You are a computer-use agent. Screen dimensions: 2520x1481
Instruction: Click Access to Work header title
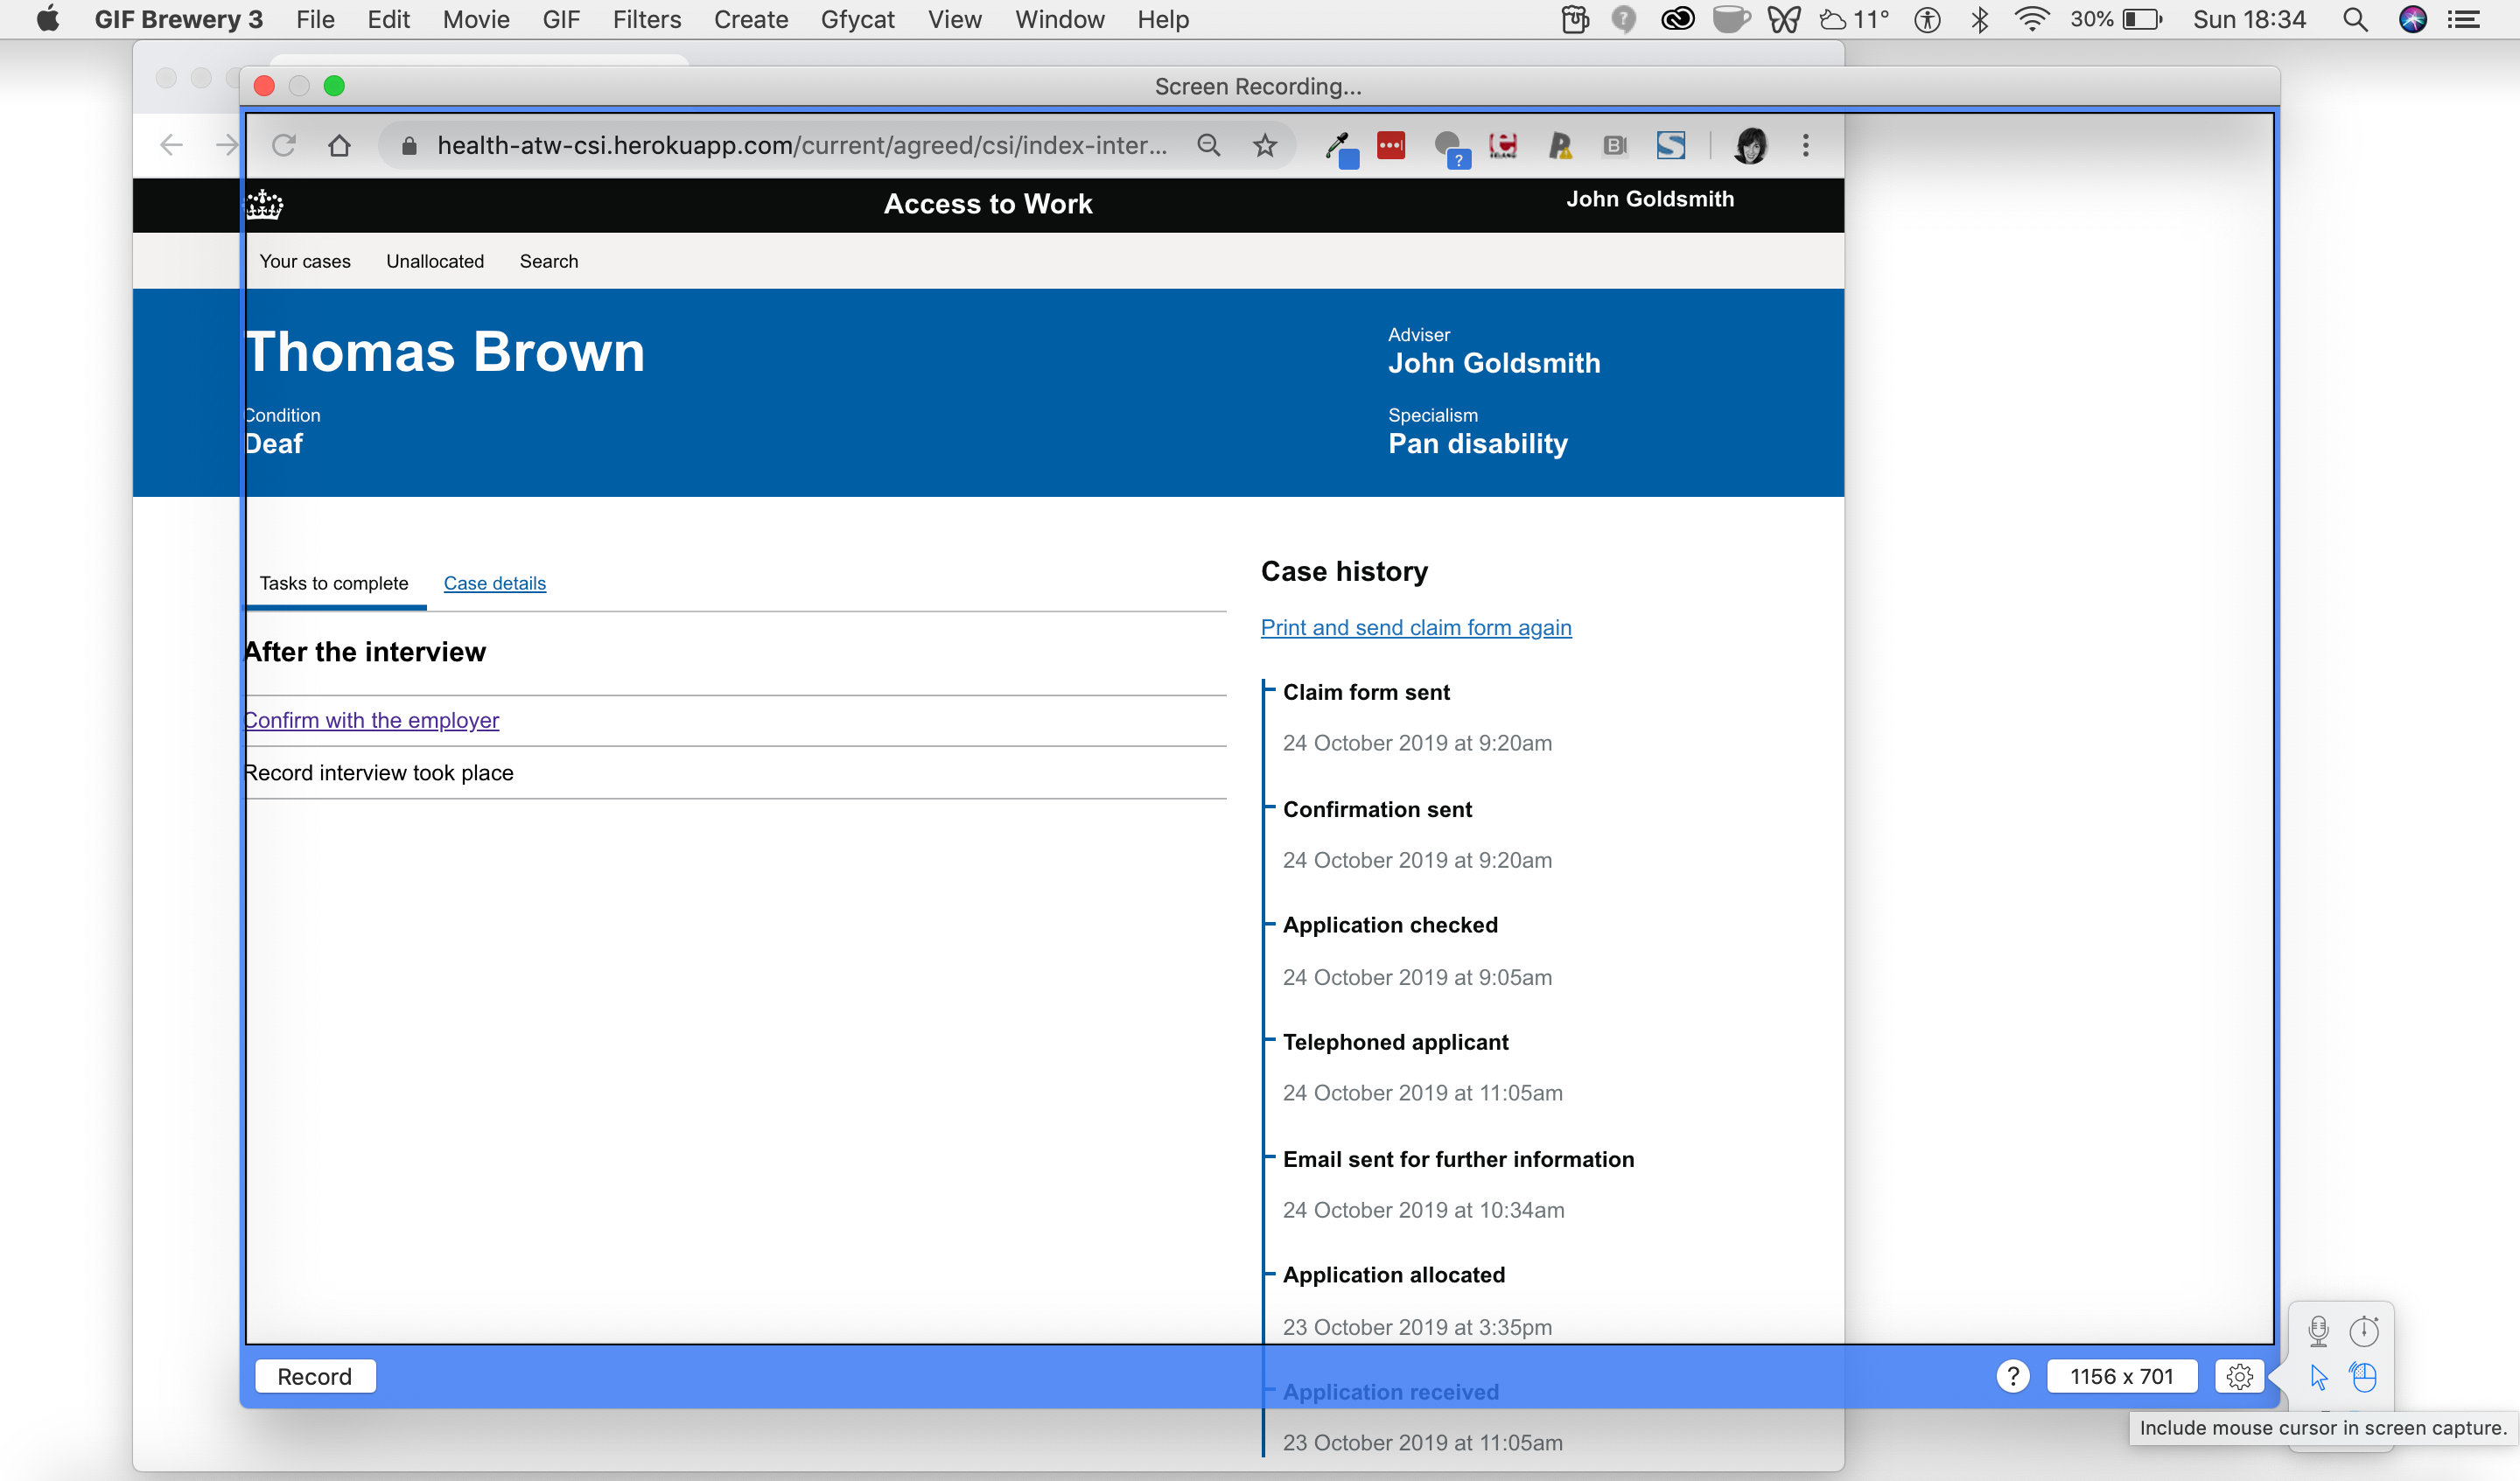(988, 204)
